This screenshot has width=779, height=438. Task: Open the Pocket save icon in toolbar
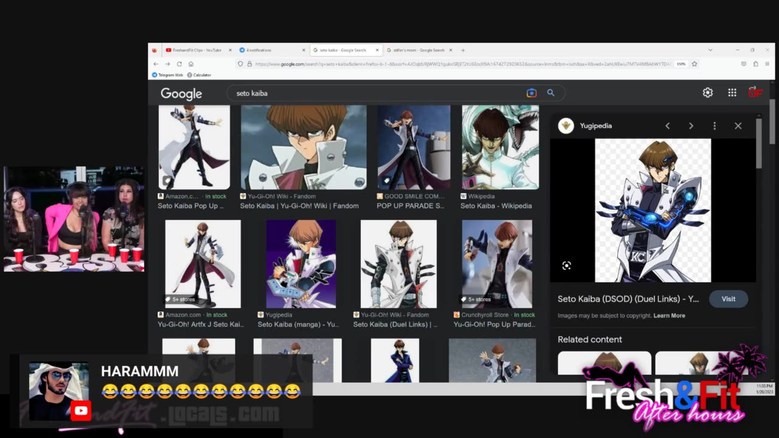(x=744, y=64)
